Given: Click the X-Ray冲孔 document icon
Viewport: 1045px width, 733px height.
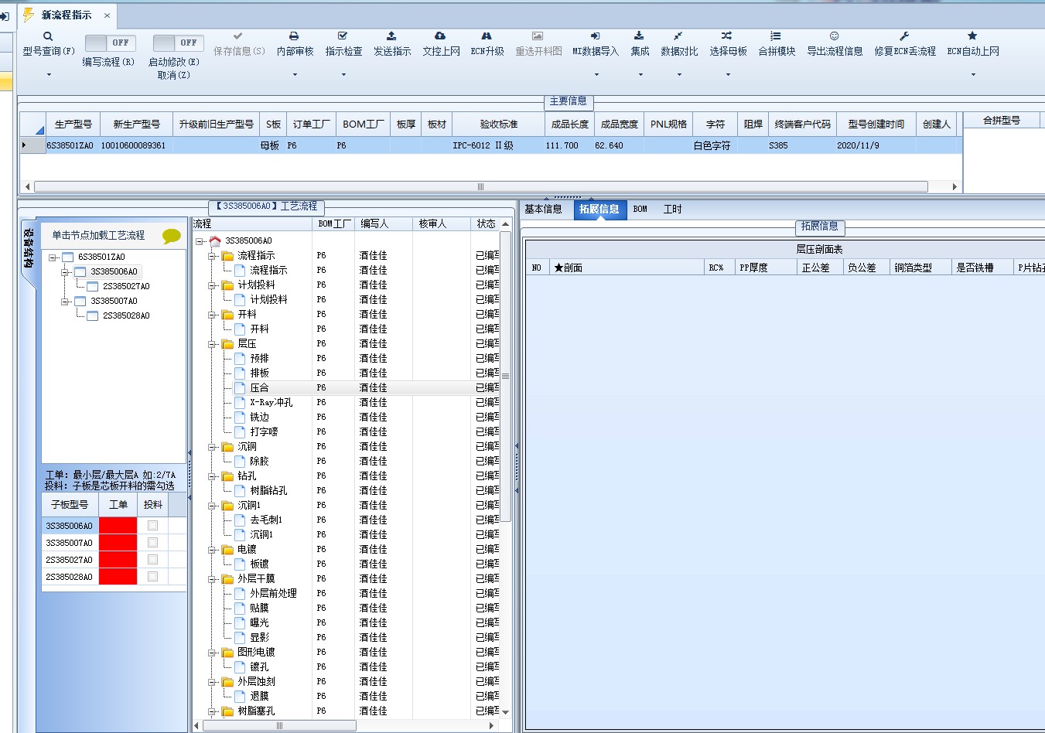Looking at the screenshot, I should pyautogui.click(x=240, y=402).
